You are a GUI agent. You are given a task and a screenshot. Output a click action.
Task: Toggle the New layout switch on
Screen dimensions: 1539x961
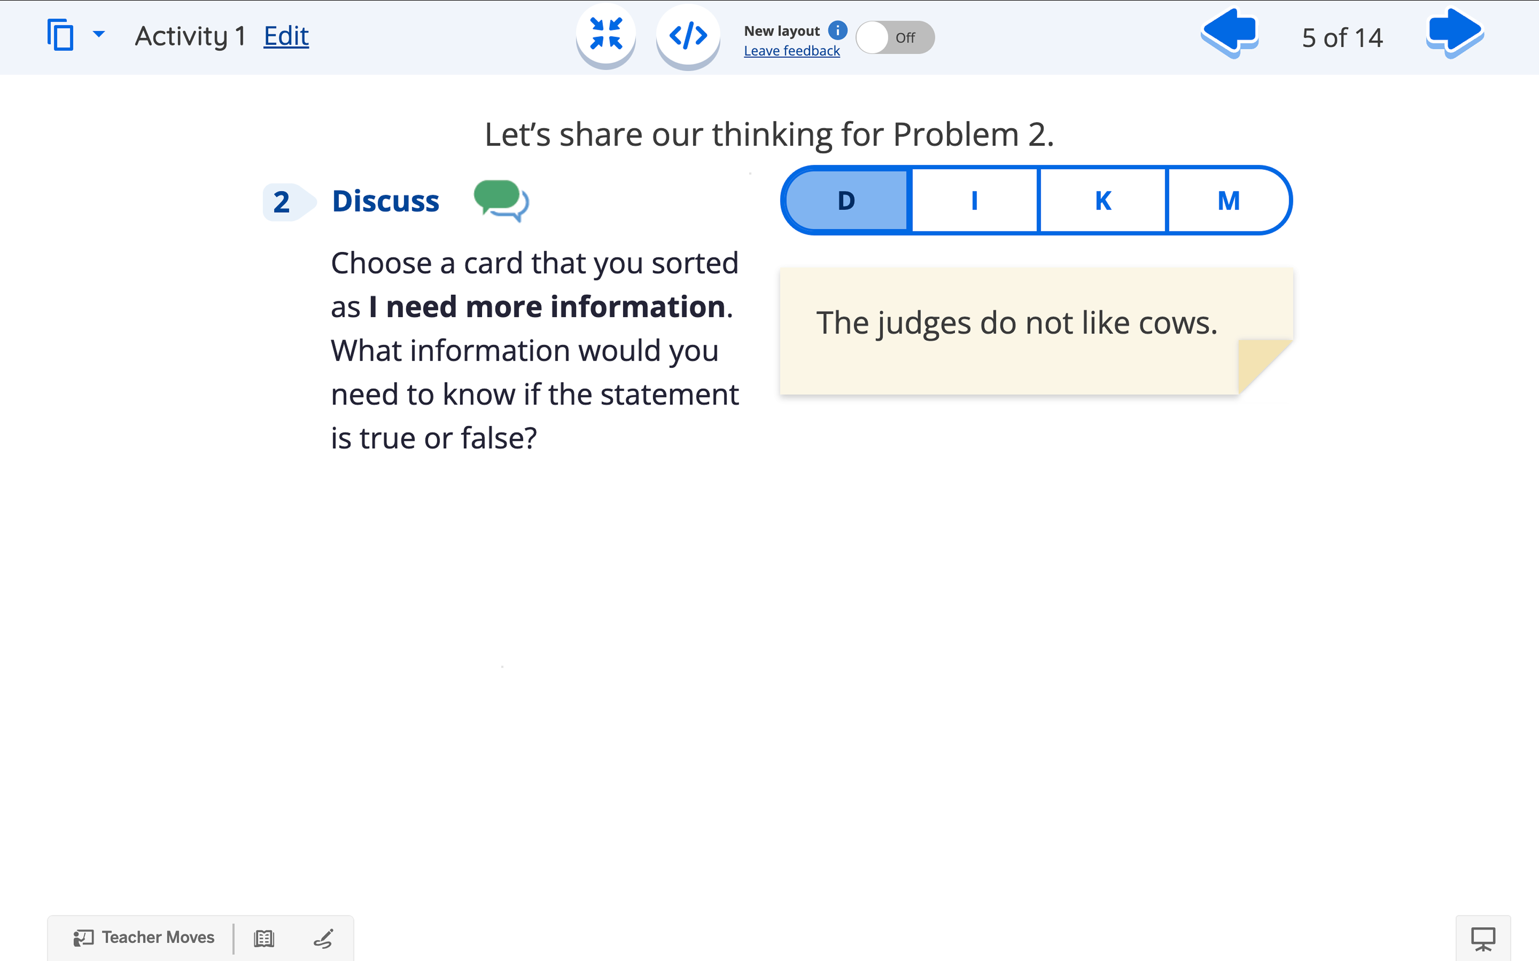[x=895, y=37]
